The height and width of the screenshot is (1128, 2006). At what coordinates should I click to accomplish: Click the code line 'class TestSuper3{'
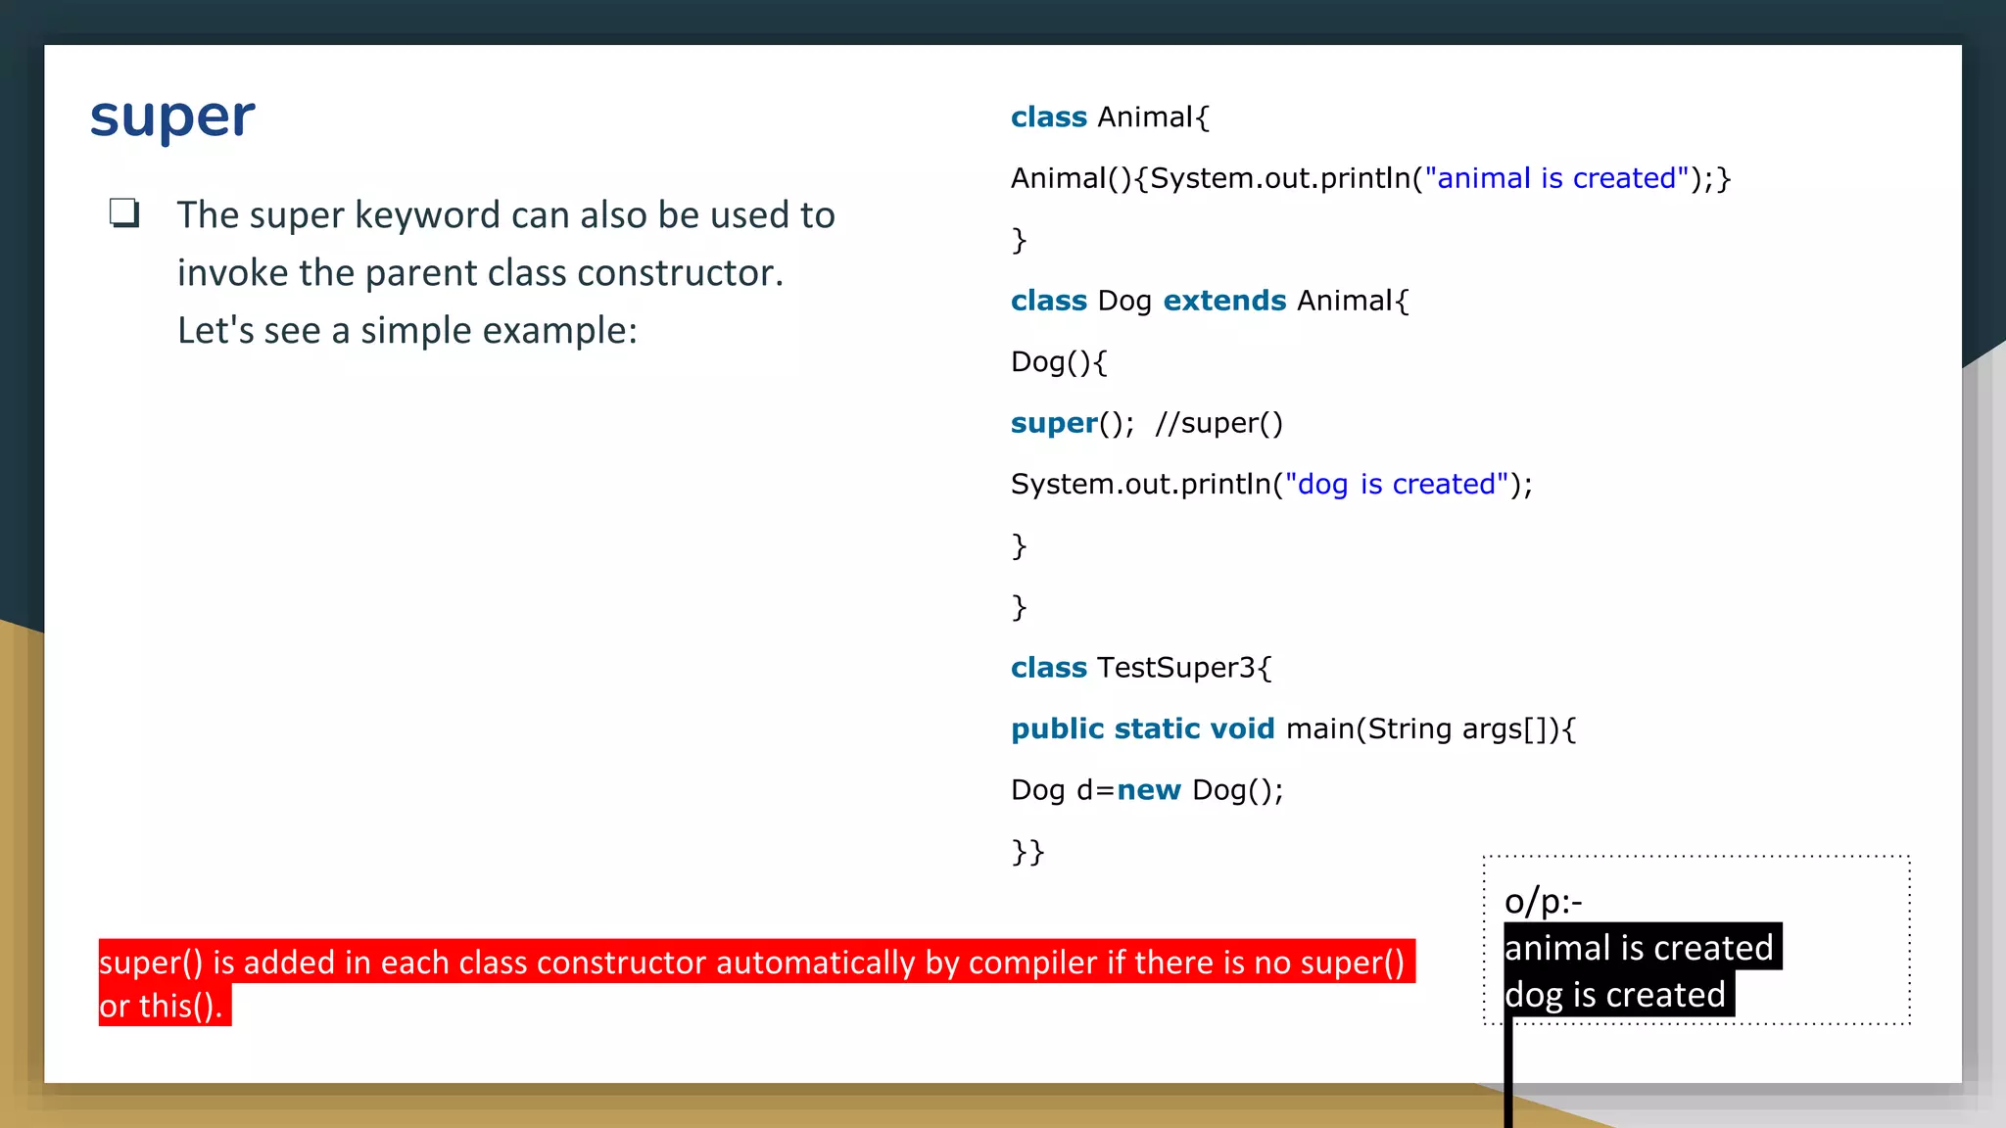(1141, 668)
